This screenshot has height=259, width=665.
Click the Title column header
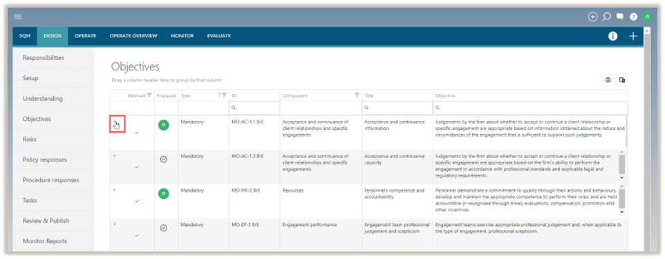pos(397,95)
